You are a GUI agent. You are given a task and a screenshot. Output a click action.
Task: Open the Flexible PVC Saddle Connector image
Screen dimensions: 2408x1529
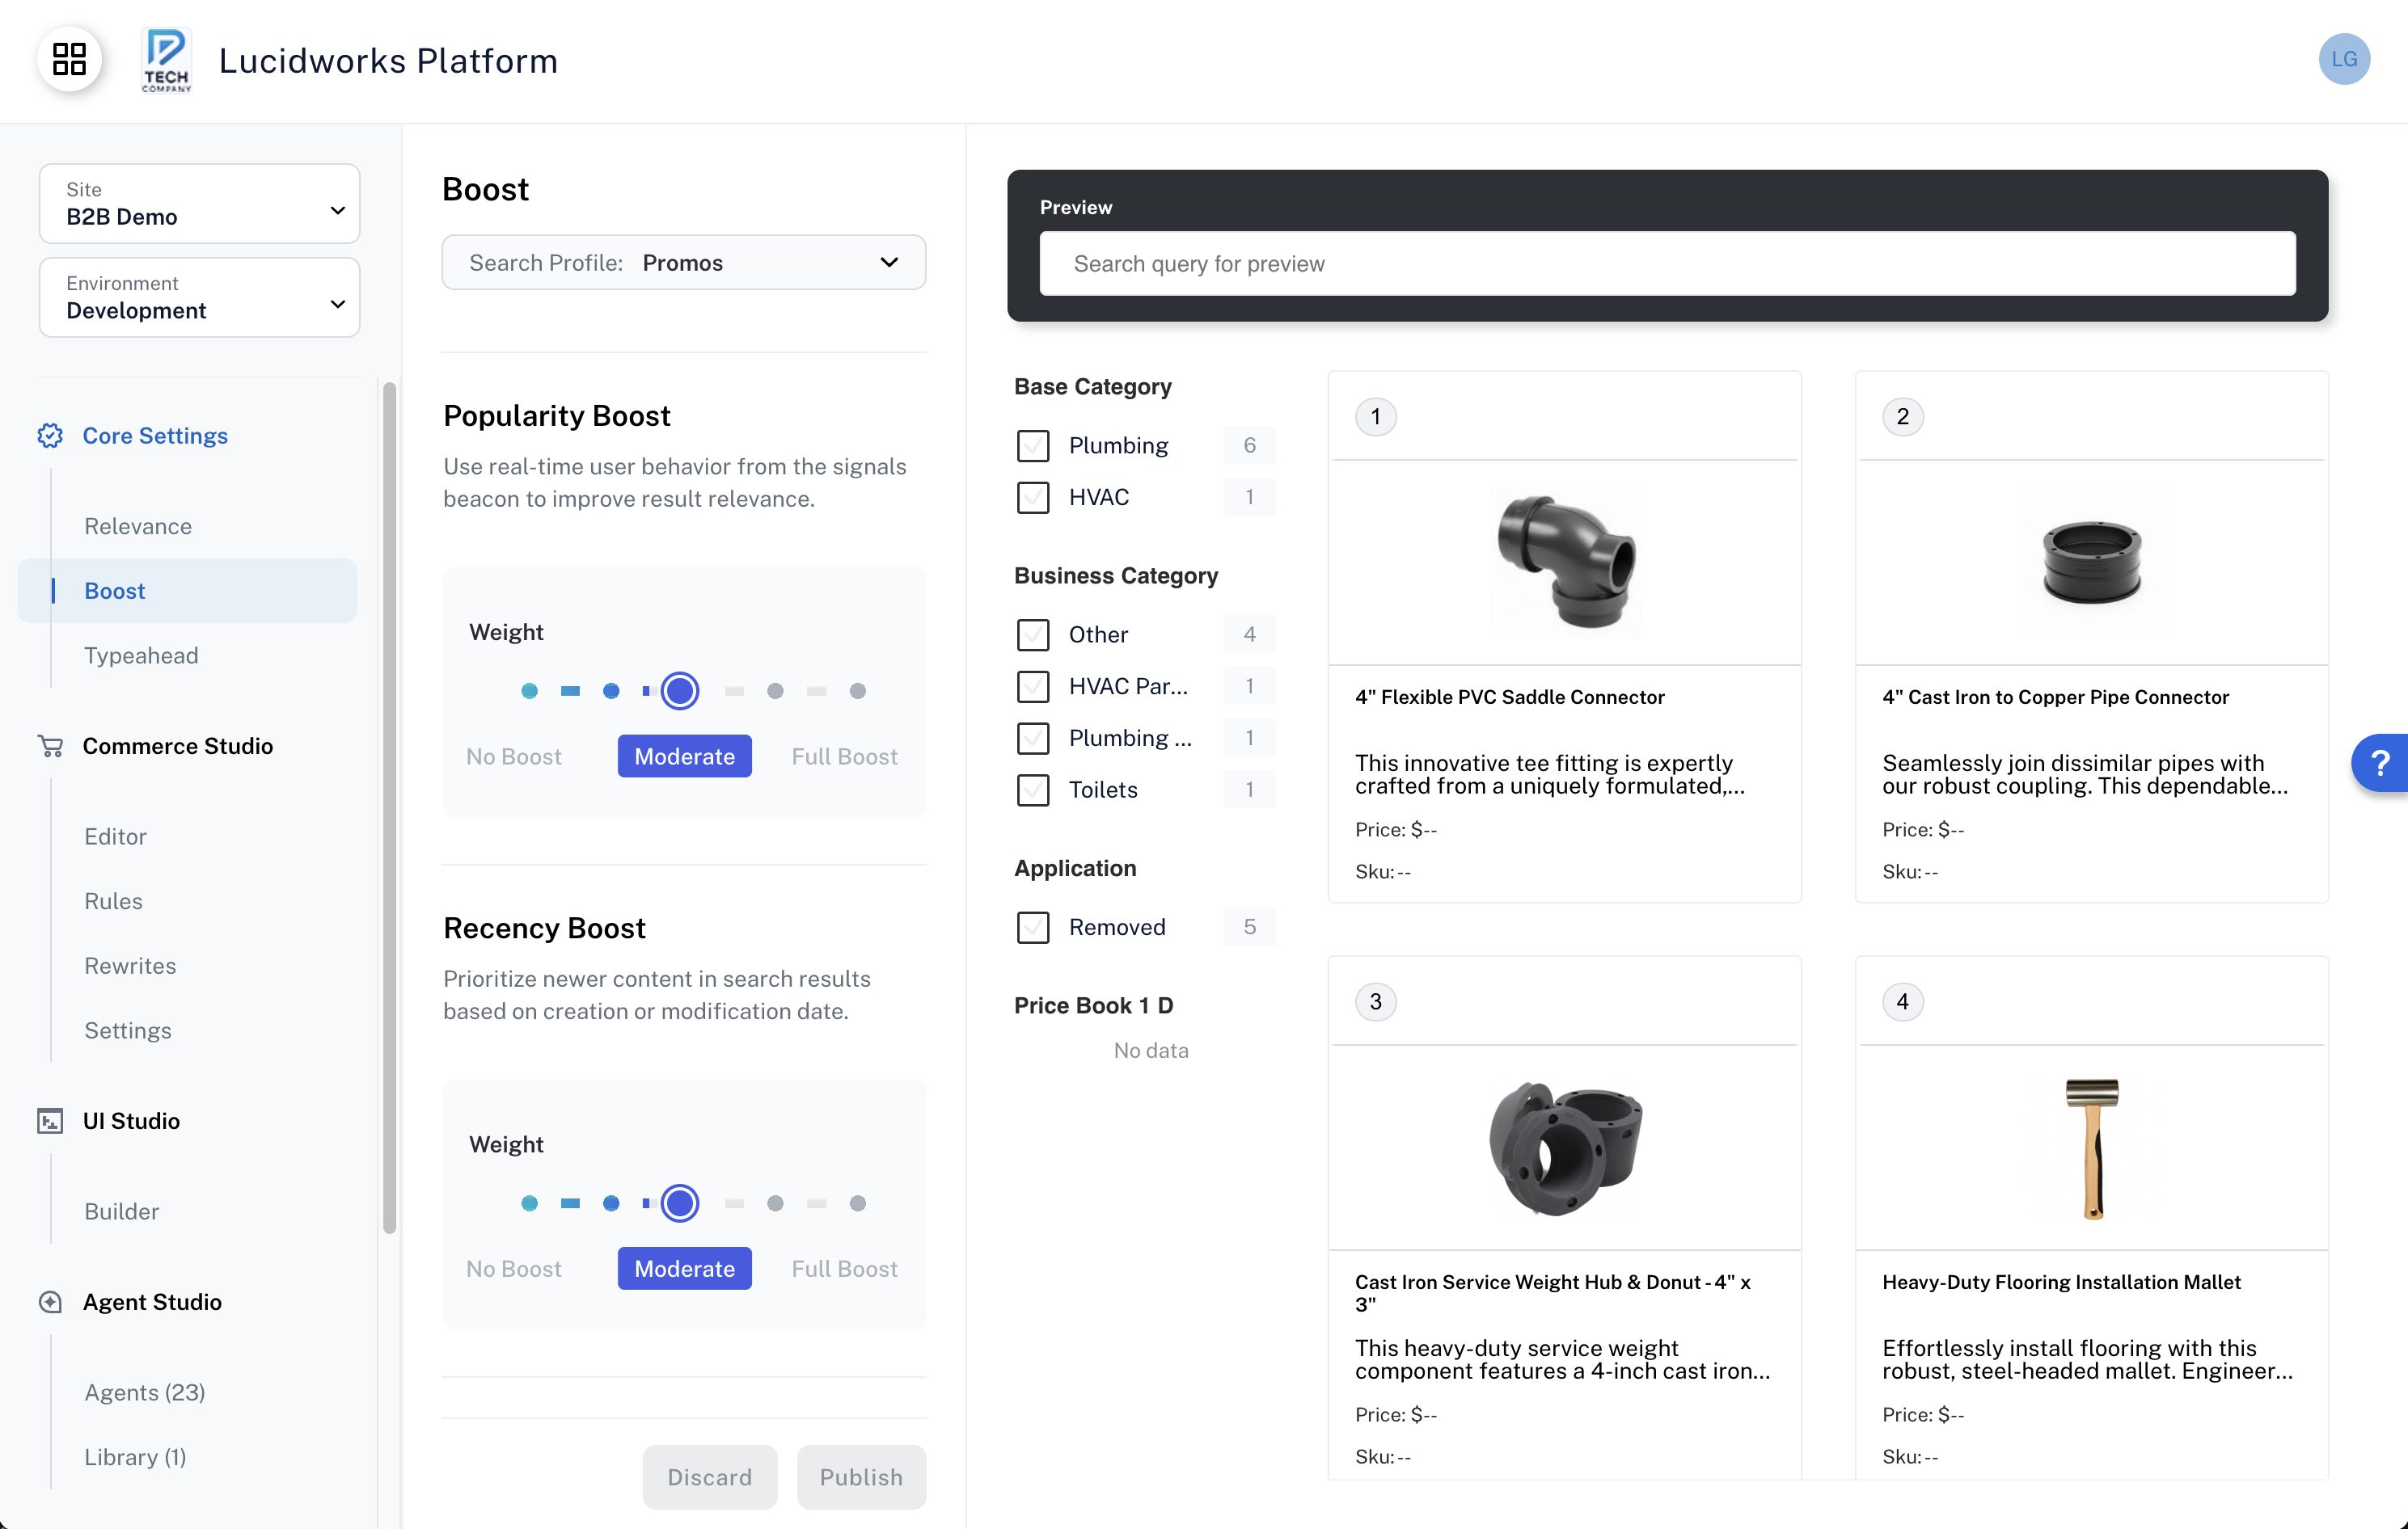coord(1565,562)
